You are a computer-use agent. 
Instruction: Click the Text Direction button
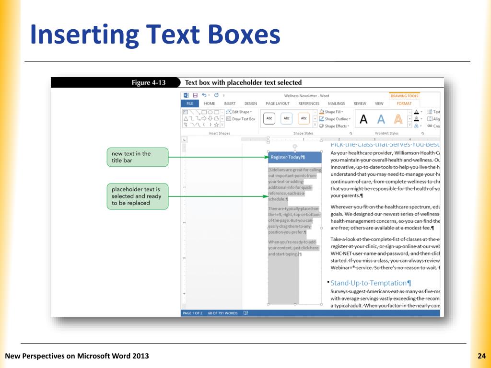coord(433,112)
